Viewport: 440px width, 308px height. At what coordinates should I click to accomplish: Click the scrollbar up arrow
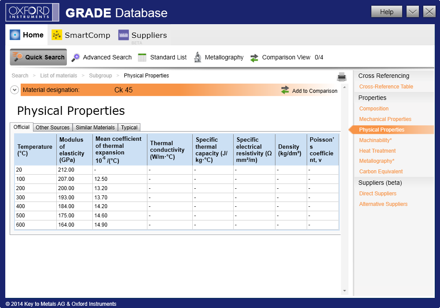point(345,87)
